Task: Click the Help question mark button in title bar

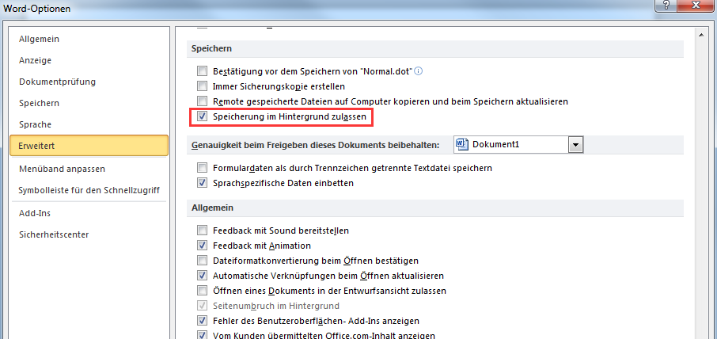Action: point(666,6)
